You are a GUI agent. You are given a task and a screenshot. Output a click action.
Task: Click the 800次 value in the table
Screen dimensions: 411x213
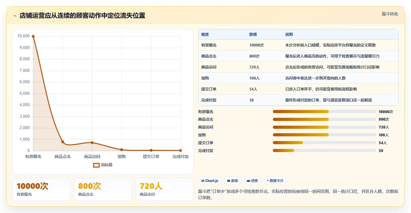(254, 56)
